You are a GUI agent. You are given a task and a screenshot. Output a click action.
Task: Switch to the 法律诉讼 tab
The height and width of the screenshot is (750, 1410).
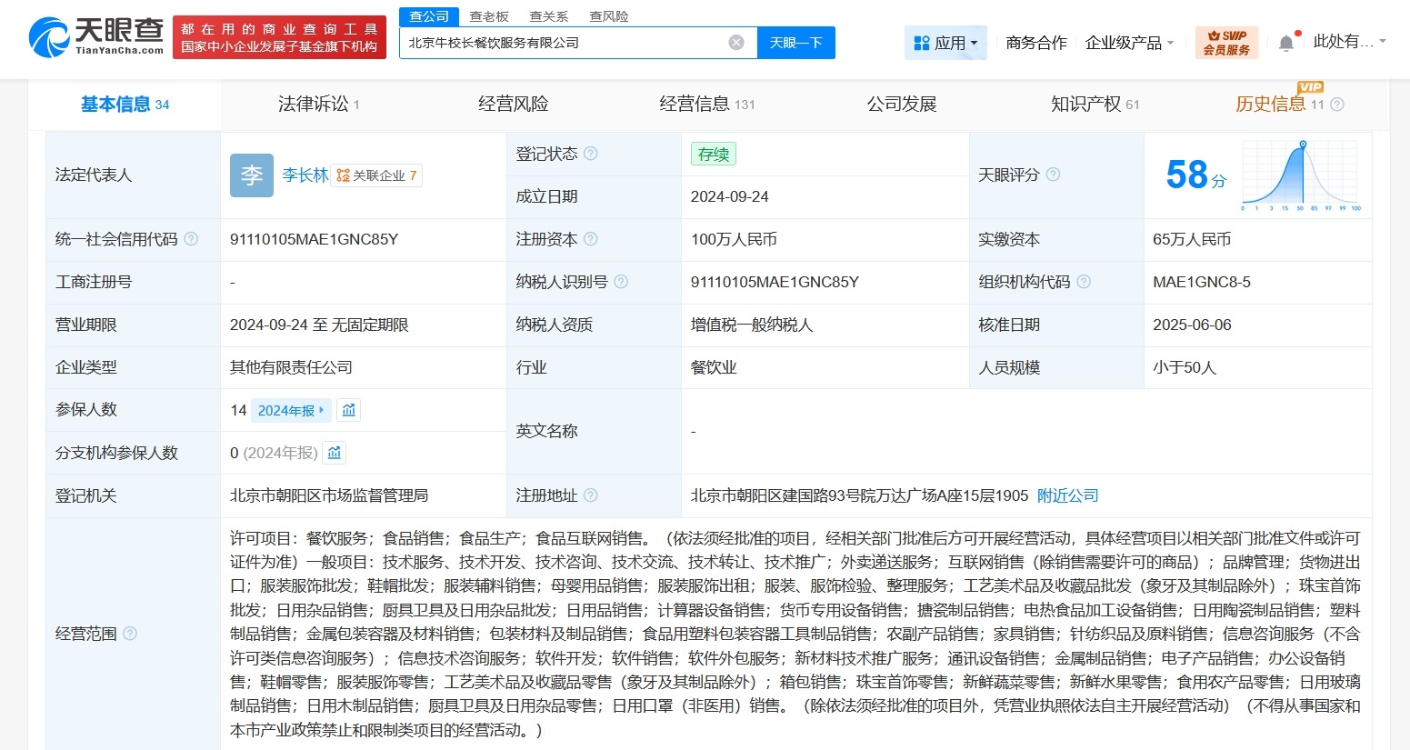pyautogui.click(x=315, y=104)
